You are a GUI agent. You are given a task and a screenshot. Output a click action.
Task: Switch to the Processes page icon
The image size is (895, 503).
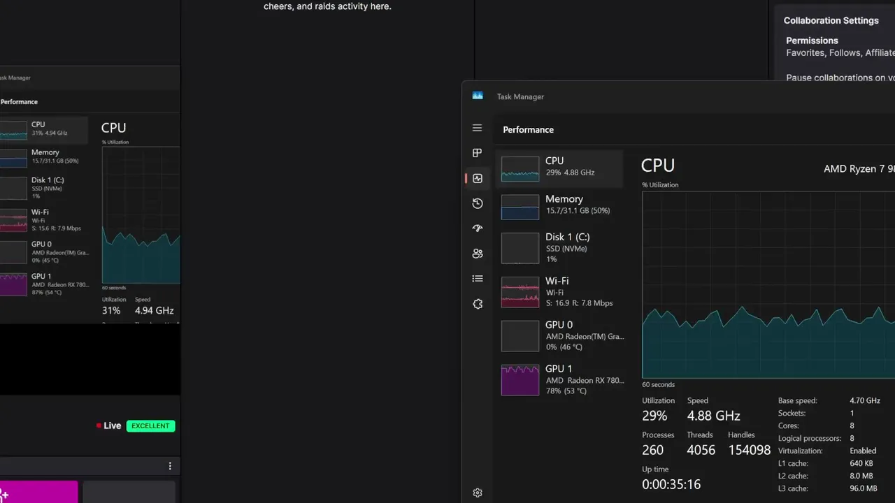(477, 153)
